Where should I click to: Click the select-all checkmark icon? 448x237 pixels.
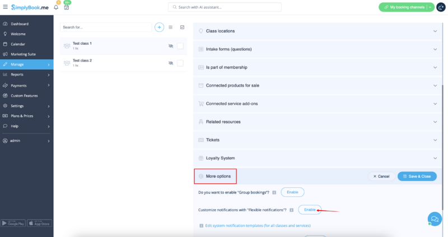(x=183, y=27)
